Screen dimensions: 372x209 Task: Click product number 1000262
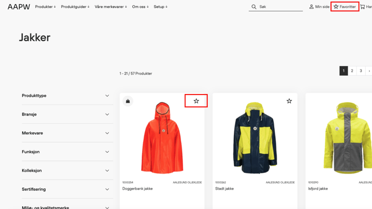click(x=220, y=182)
